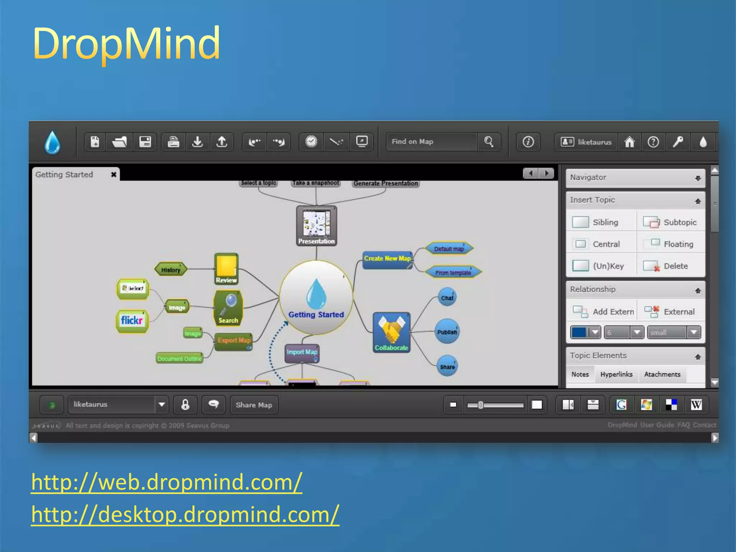Click the Share Map button
This screenshot has width=736, height=552.
point(254,405)
